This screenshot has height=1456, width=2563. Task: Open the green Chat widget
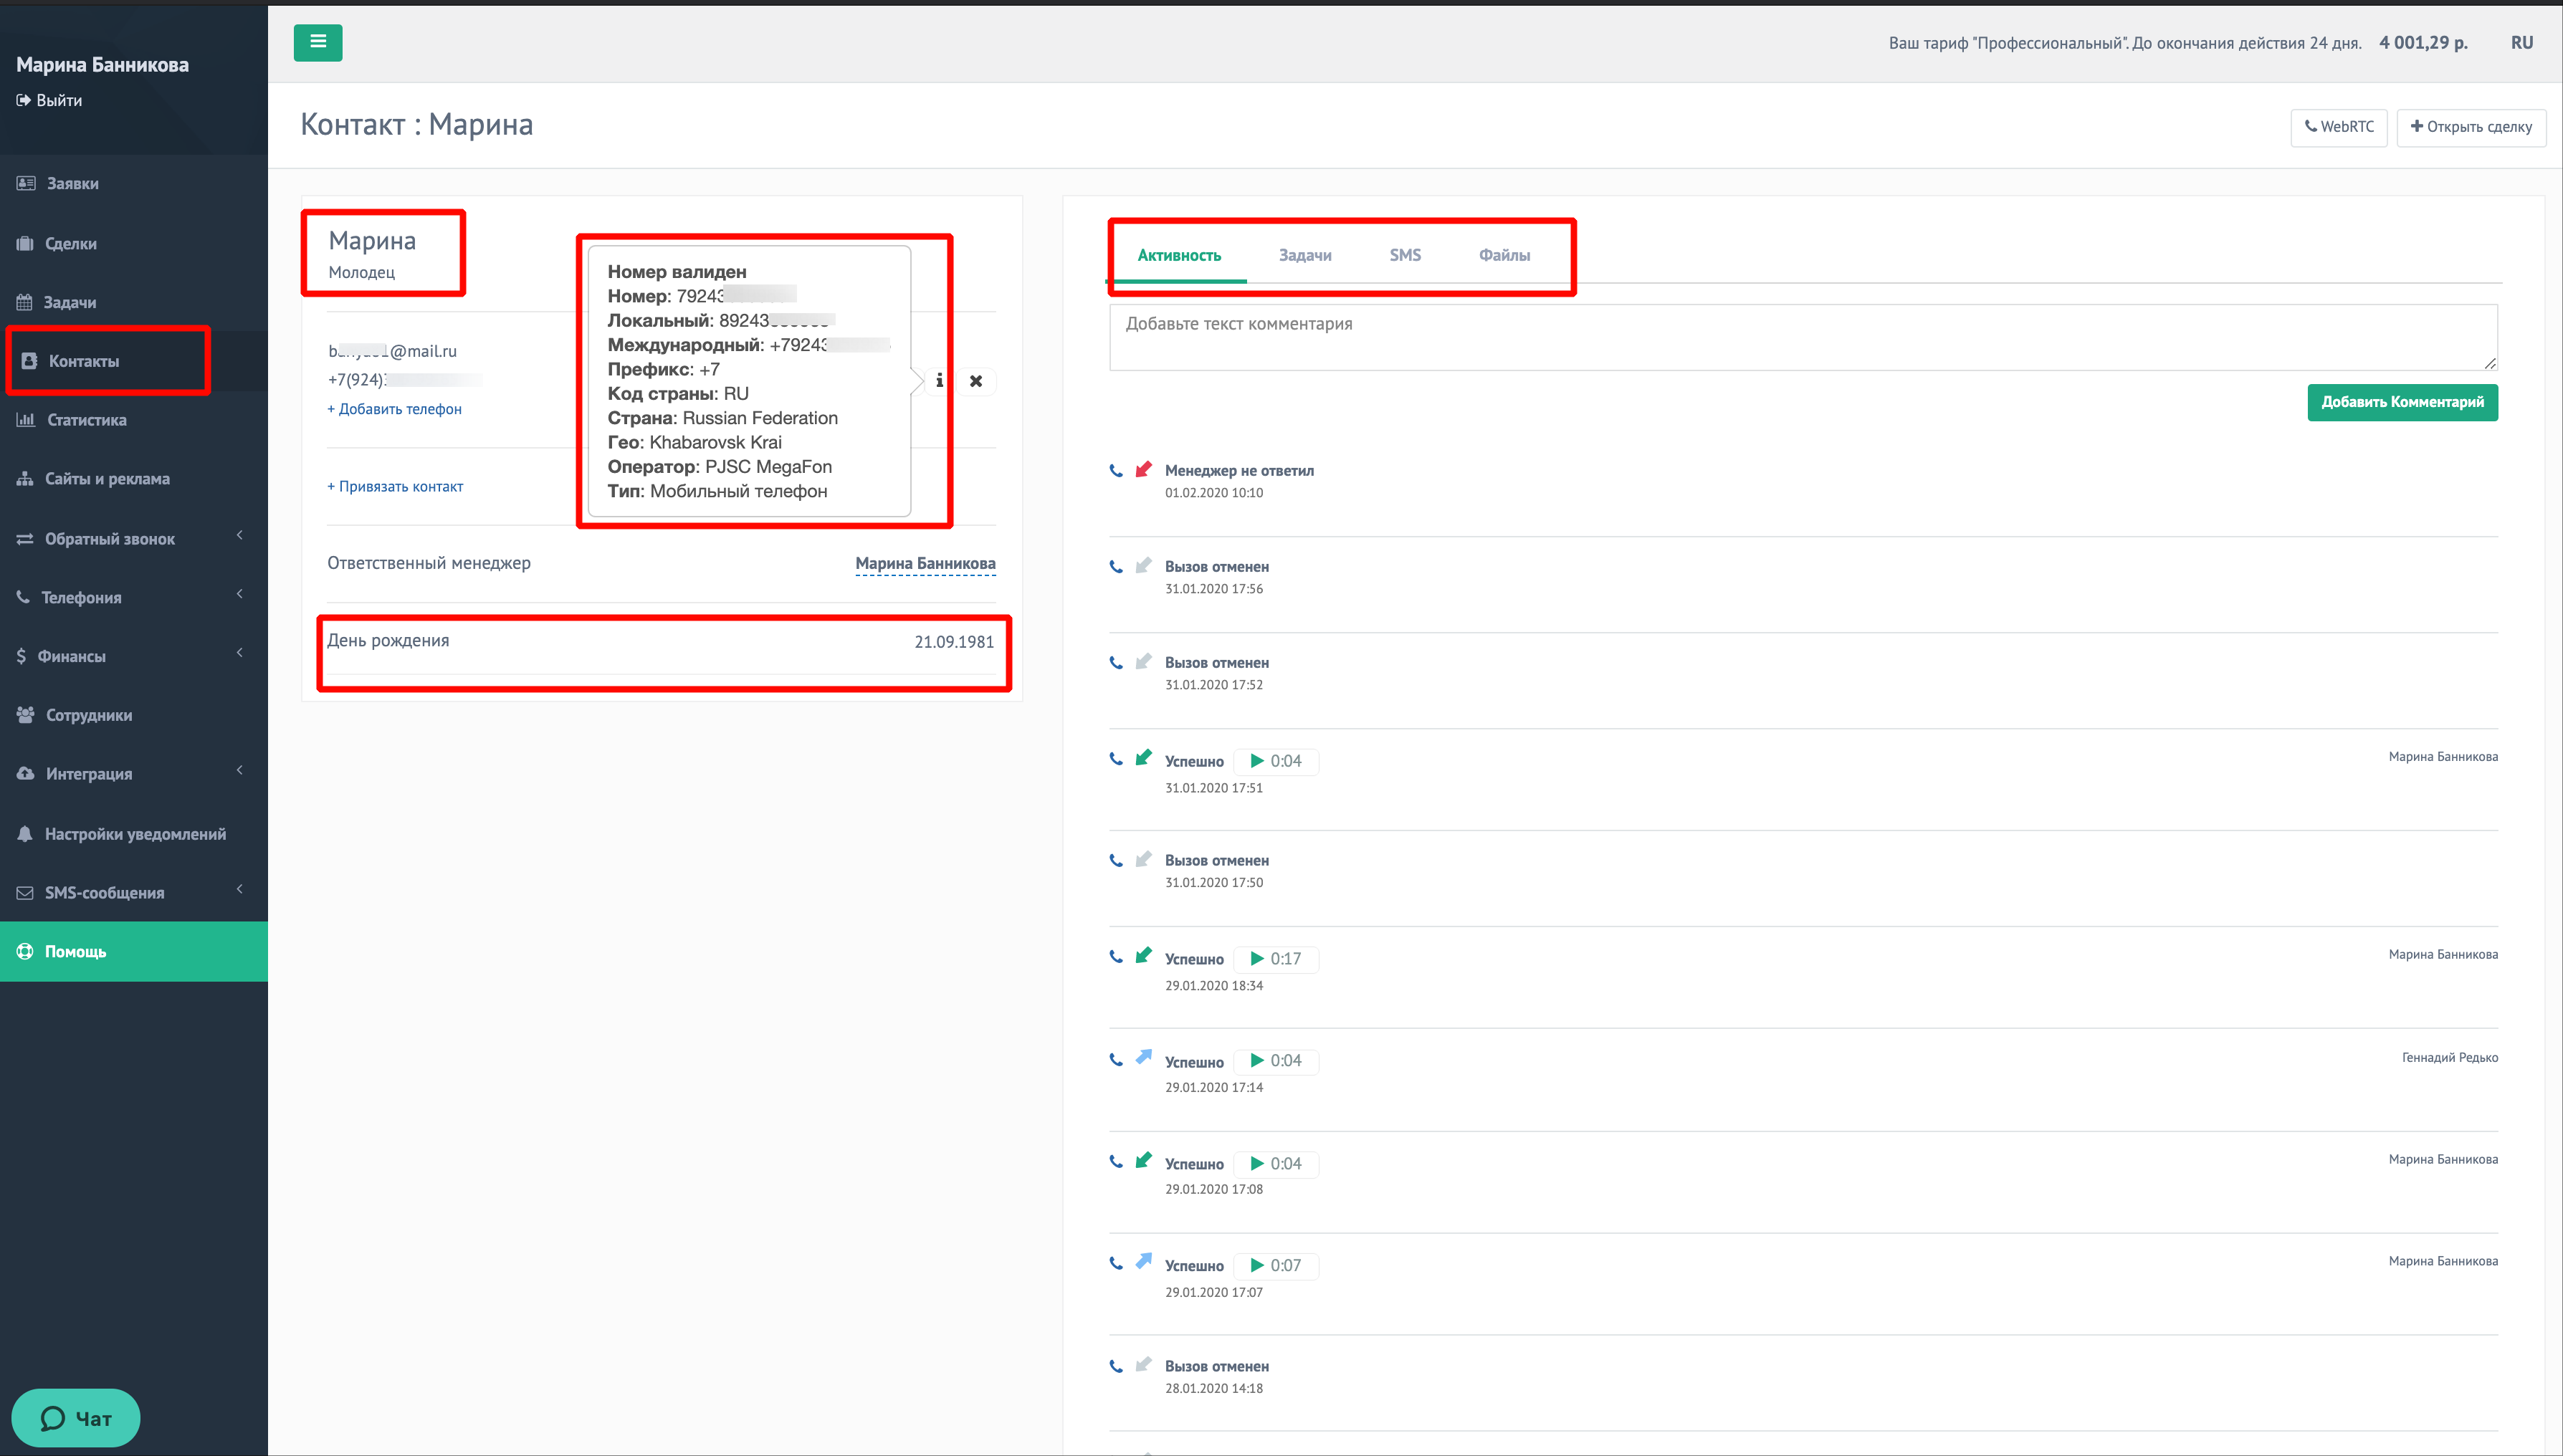76,1417
